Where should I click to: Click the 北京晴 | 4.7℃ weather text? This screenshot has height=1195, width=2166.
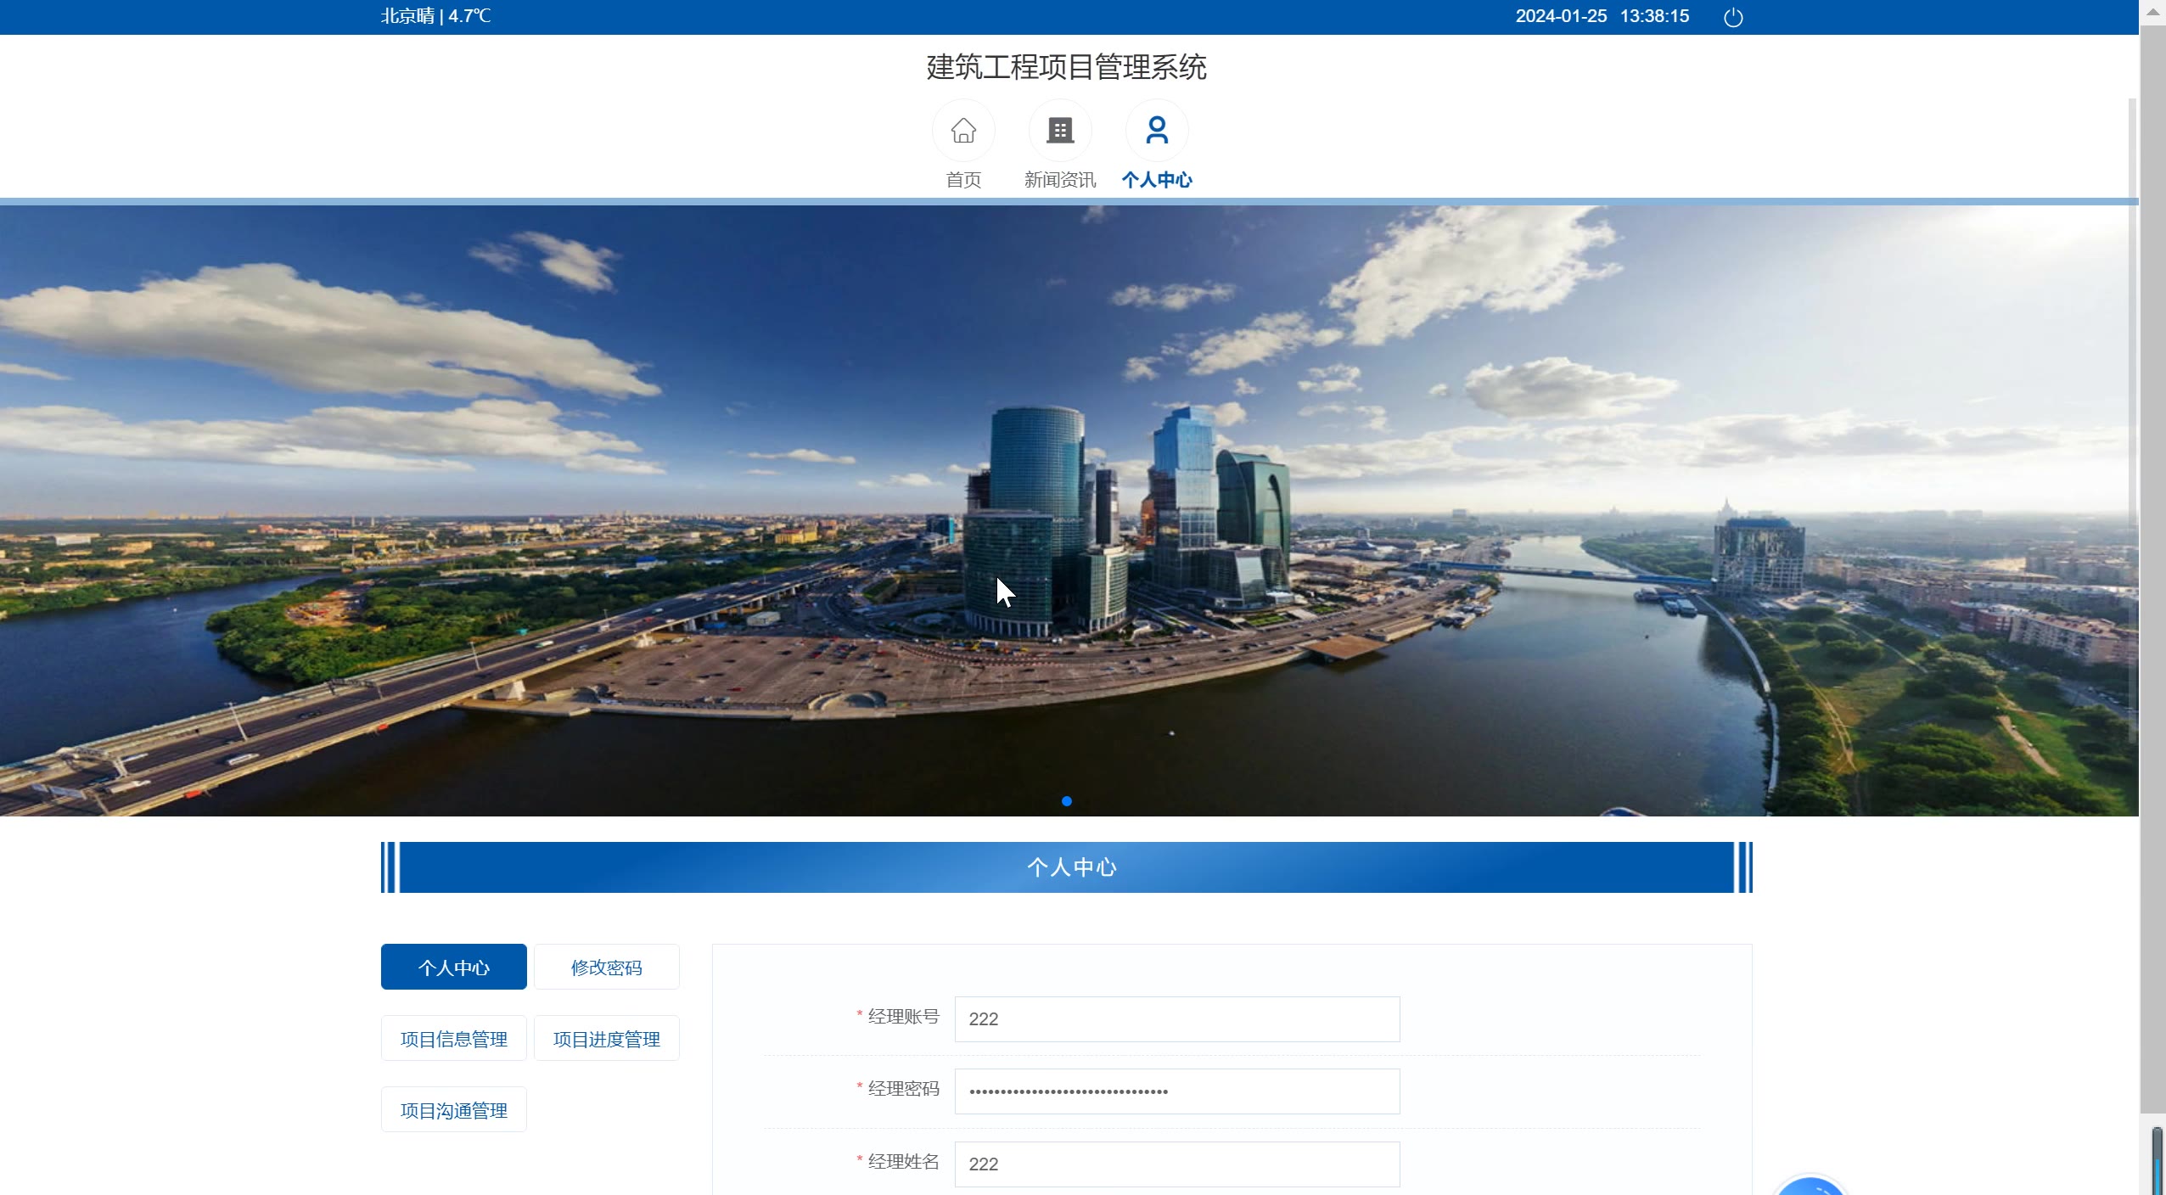click(435, 16)
